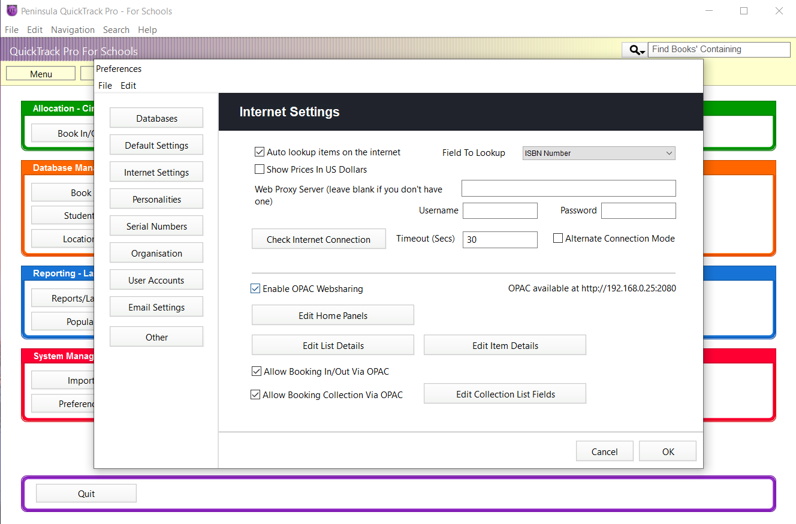The height and width of the screenshot is (524, 796).
Task: Open the Personalities section
Action: (156, 199)
